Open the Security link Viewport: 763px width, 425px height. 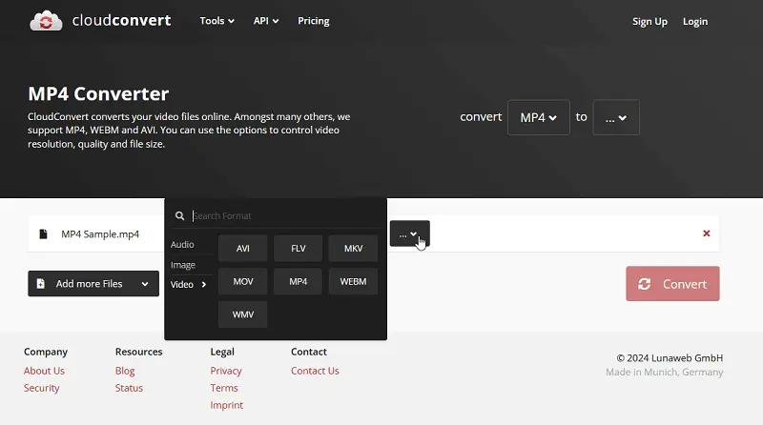pyautogui.click(x=41, y=388)
